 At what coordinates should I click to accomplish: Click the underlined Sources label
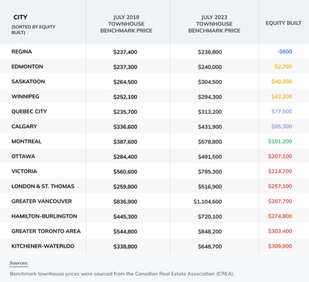[x=19, y=263]
